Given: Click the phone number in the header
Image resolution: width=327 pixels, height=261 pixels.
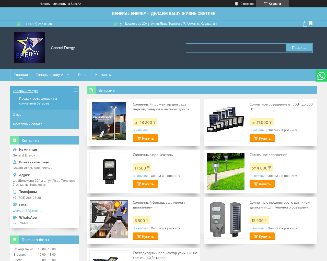Looking at the screenshot, I should pos(39,24).
